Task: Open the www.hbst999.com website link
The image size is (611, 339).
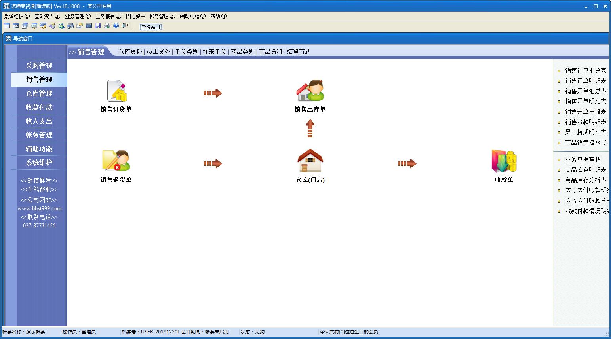Action: (x=39, y=208)
